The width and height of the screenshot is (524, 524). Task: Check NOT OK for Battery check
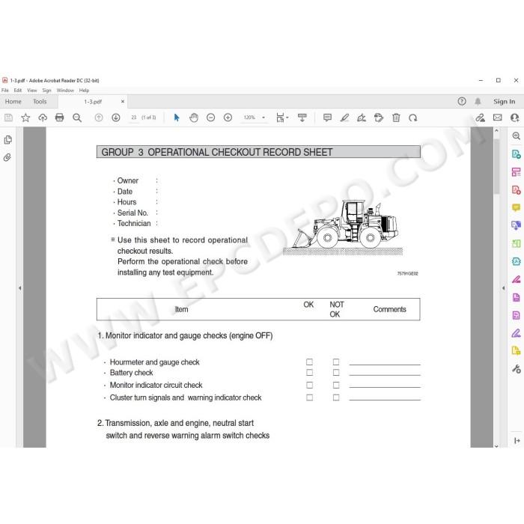tap(336, 373)
